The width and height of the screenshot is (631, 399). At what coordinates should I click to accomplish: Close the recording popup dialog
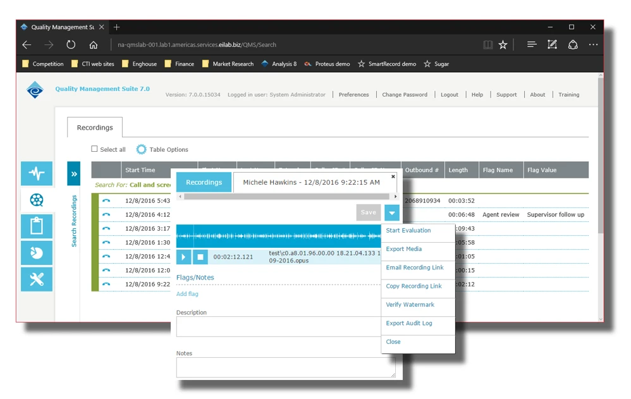pos(393,176)
